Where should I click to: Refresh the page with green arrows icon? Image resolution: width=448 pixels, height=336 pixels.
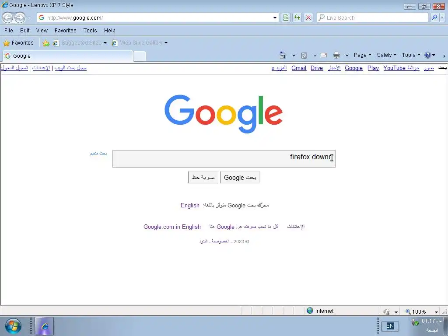coord(297,17)
